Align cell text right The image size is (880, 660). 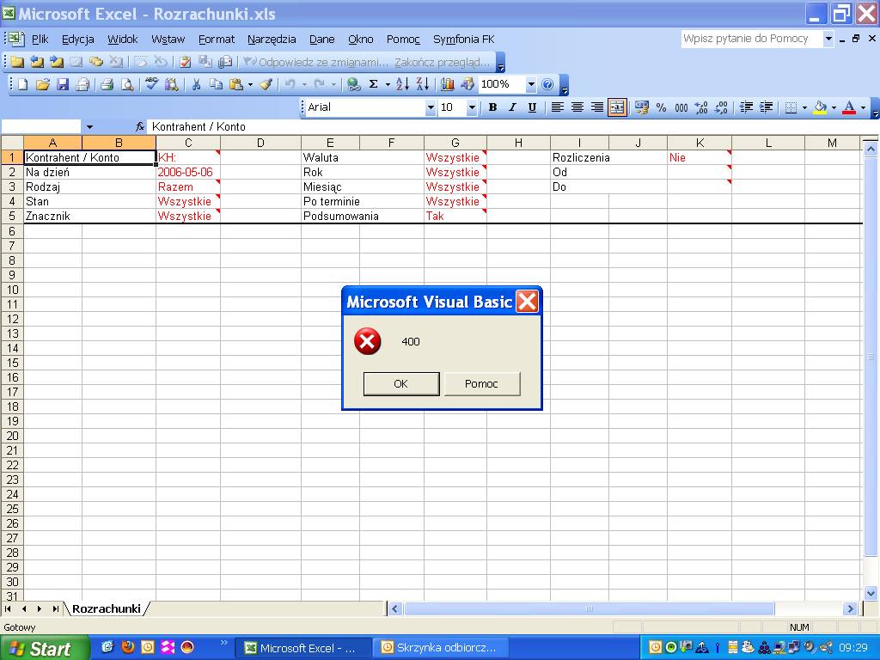[x=597, y=107]
